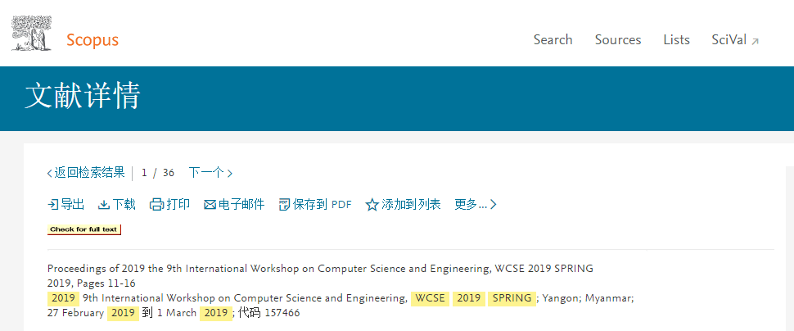
Task: Click the Check for full text button
Action: [84, 229]
